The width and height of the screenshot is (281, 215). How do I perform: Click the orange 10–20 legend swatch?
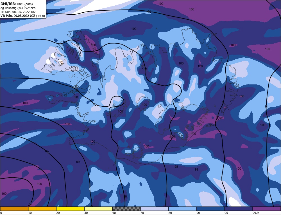pos(42,209)
